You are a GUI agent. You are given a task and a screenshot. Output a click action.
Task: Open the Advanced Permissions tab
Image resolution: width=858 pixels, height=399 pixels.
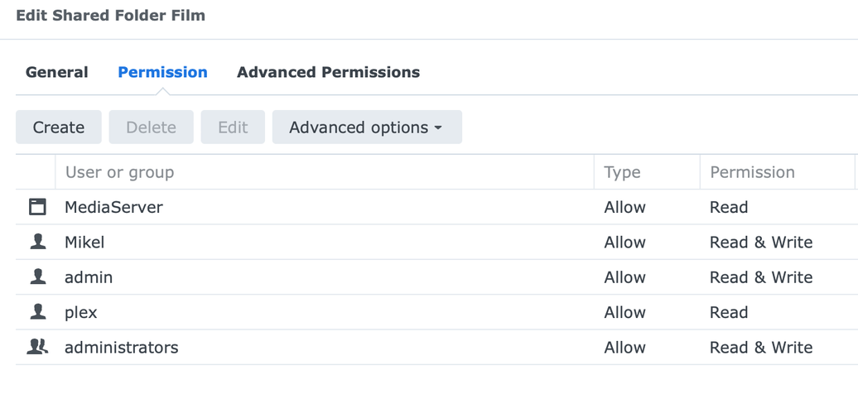(x=328, y=72)
